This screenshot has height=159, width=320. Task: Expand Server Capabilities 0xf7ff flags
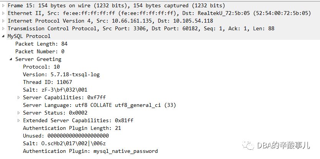tap(19, 97)
